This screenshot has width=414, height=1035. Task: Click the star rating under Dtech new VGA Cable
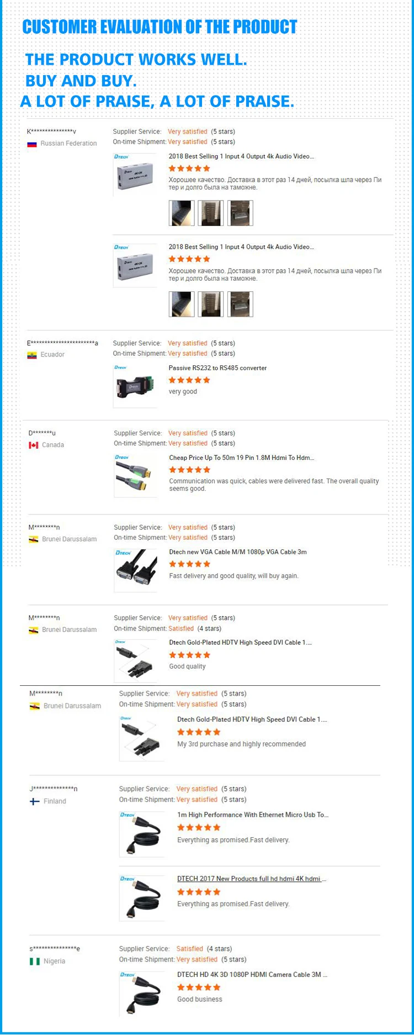coord(190,564)
